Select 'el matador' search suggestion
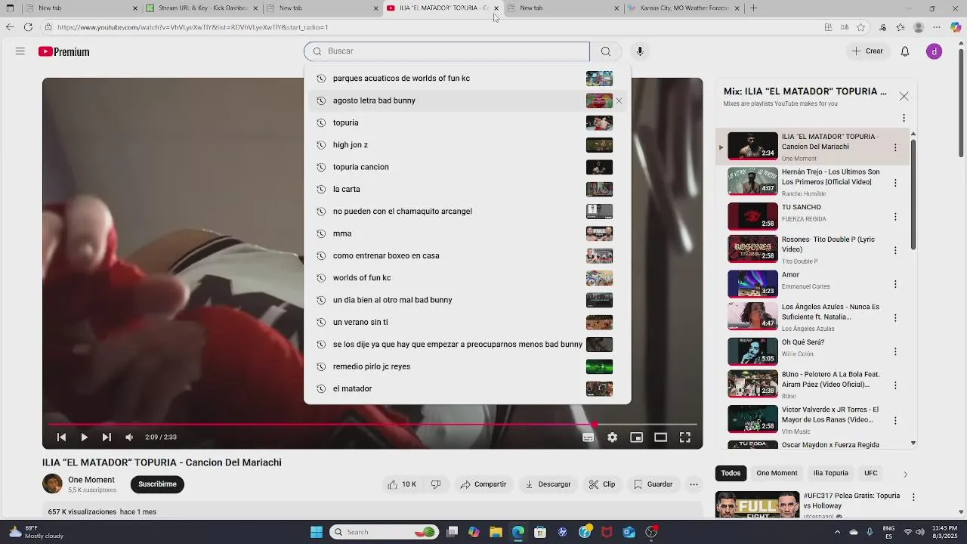Viewport: 967px width, 544px height. point(467,388)
